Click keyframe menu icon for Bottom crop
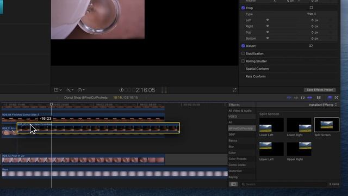348x196 pixels. (268, 38)
